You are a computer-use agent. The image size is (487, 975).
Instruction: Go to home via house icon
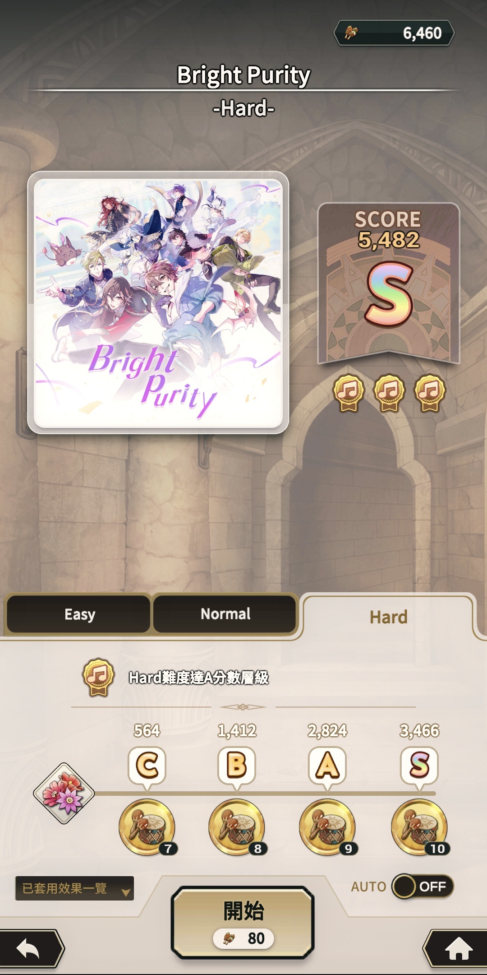[x=457, y=948]
